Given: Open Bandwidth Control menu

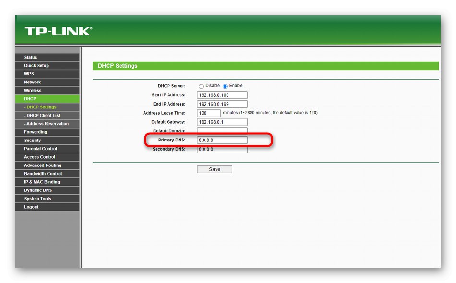Looking at the screenshot, I should click(x=48, y=174).
